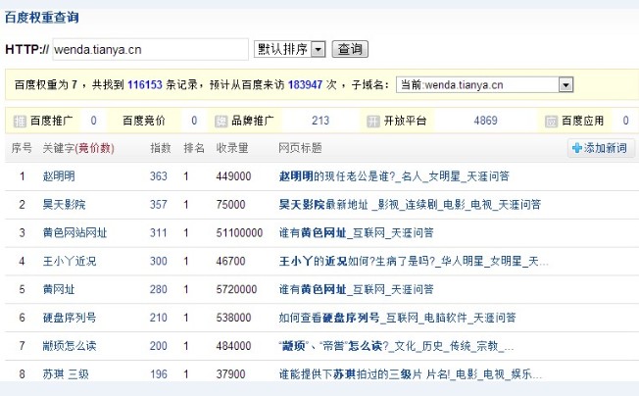Click 收录量 value 538000
Image resolution: width=639 pixels, height=396 pixels.
tap(233, 318)
